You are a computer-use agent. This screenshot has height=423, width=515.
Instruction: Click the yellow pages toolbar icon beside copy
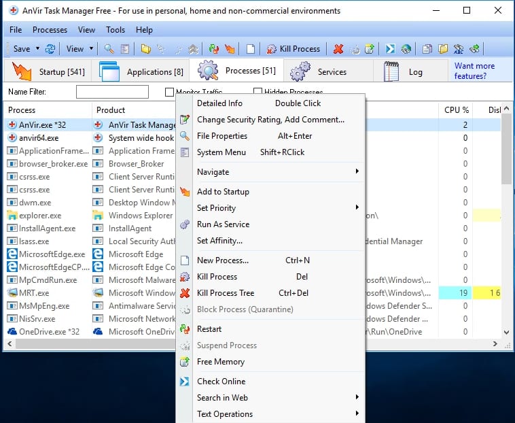point(443,49)
